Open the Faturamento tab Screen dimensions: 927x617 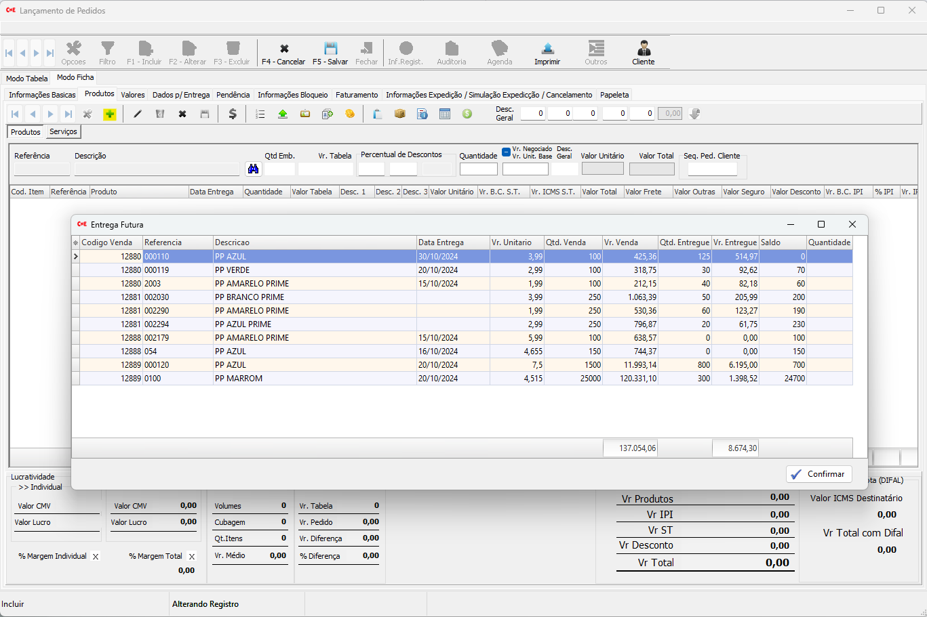(357, 95)
